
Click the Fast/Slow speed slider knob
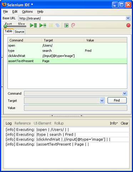(5, 26)
